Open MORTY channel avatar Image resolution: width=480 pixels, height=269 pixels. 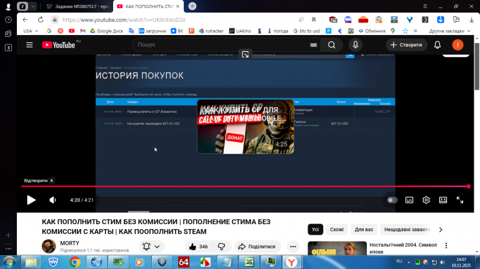(x=49, y=247)
